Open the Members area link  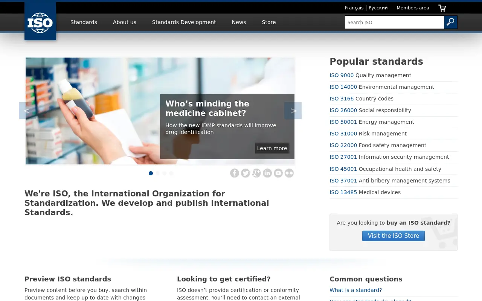[x=413, y=8]
